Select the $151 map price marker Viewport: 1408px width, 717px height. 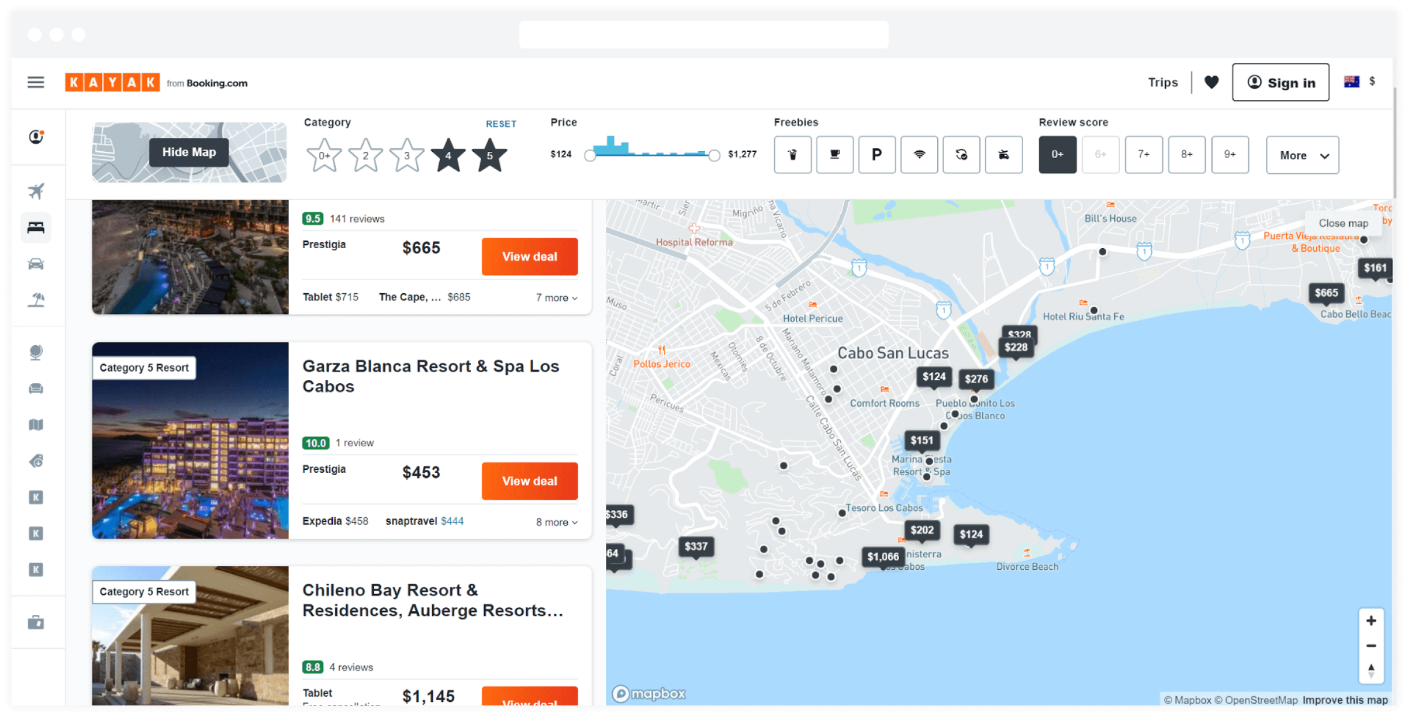922,440
